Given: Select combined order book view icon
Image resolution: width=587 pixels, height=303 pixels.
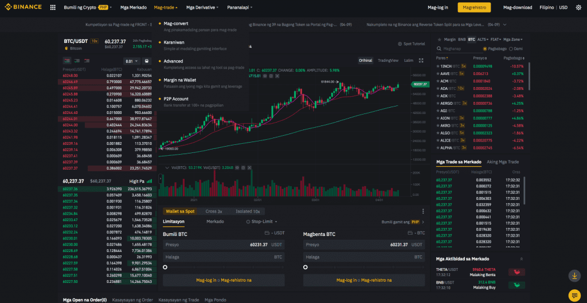Looking at the screenshot, I should [x=67, y=61].
